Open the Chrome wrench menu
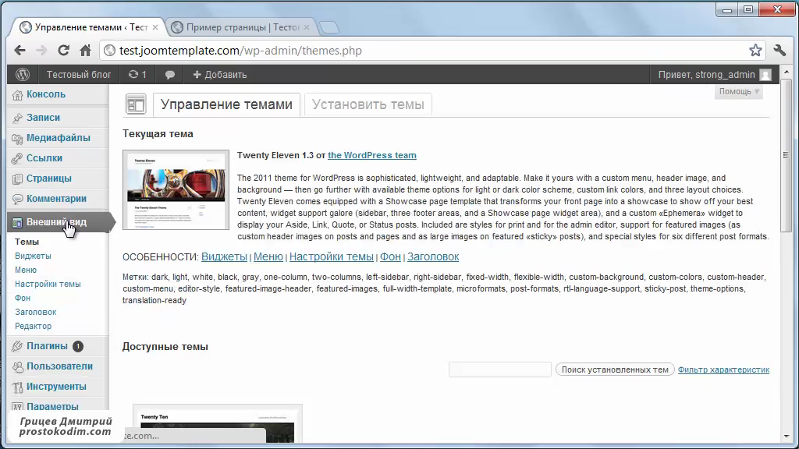This screenshot has height=449, width=799. tap(779, 50)
